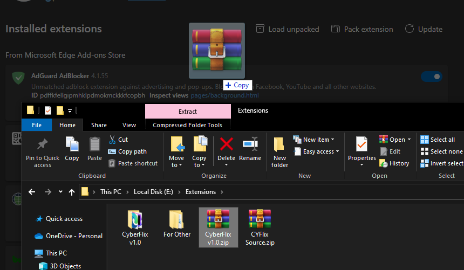
Task: Click Edit in Open group
Action: [x=391, y=151]
